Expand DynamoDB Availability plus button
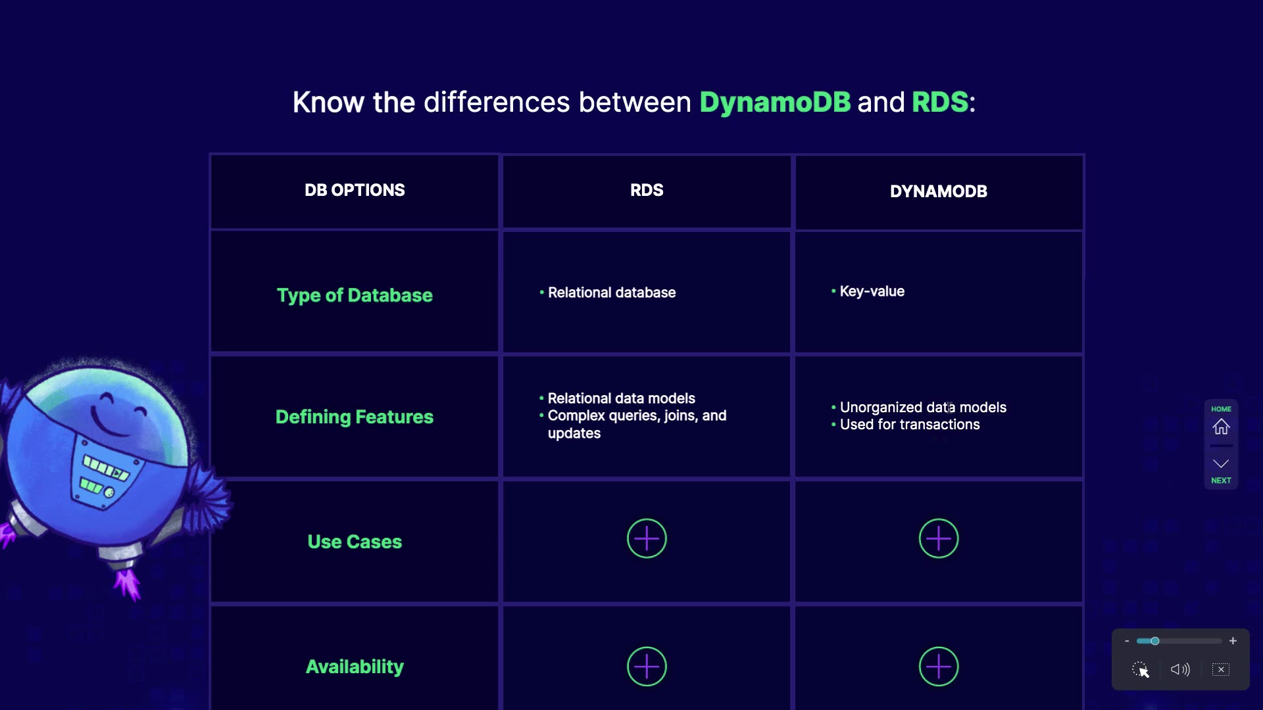The width and height of the screenshot is (1263, 710). point(939,667)
